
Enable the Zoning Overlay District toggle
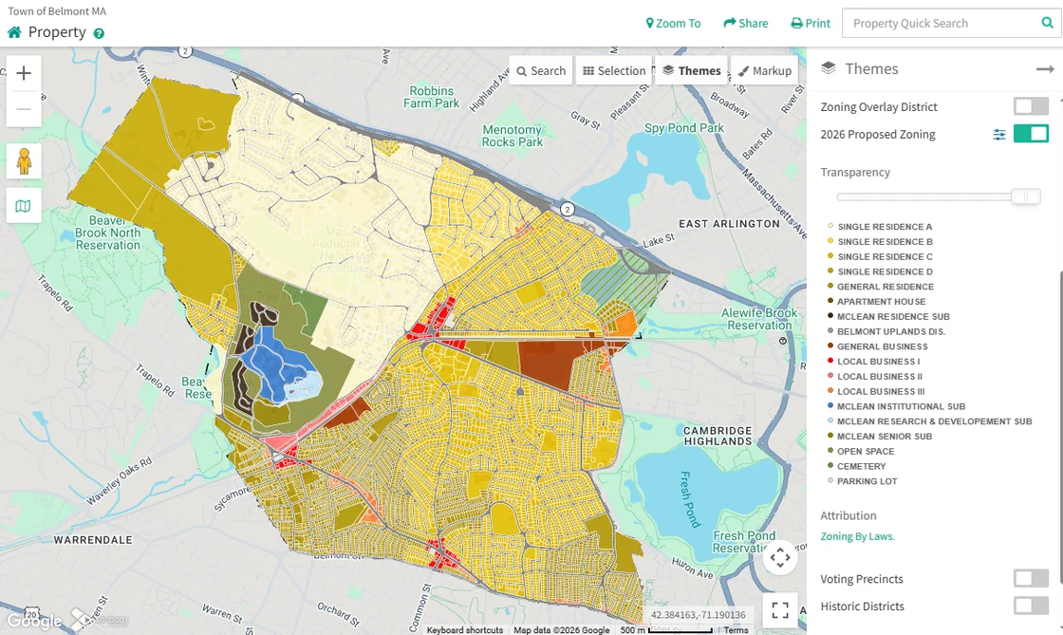click(1031, 106)
